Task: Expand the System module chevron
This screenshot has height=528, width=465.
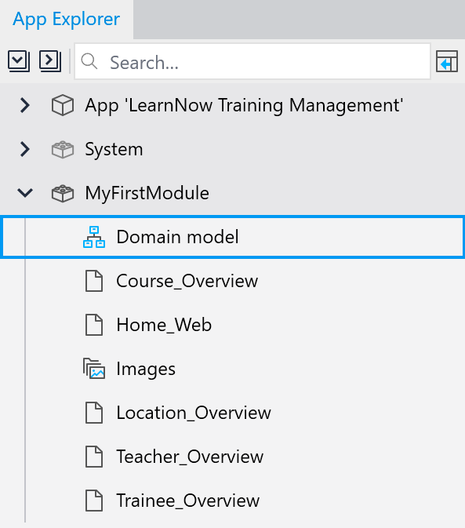Action: pyautogui.click(x=25, y=150)
